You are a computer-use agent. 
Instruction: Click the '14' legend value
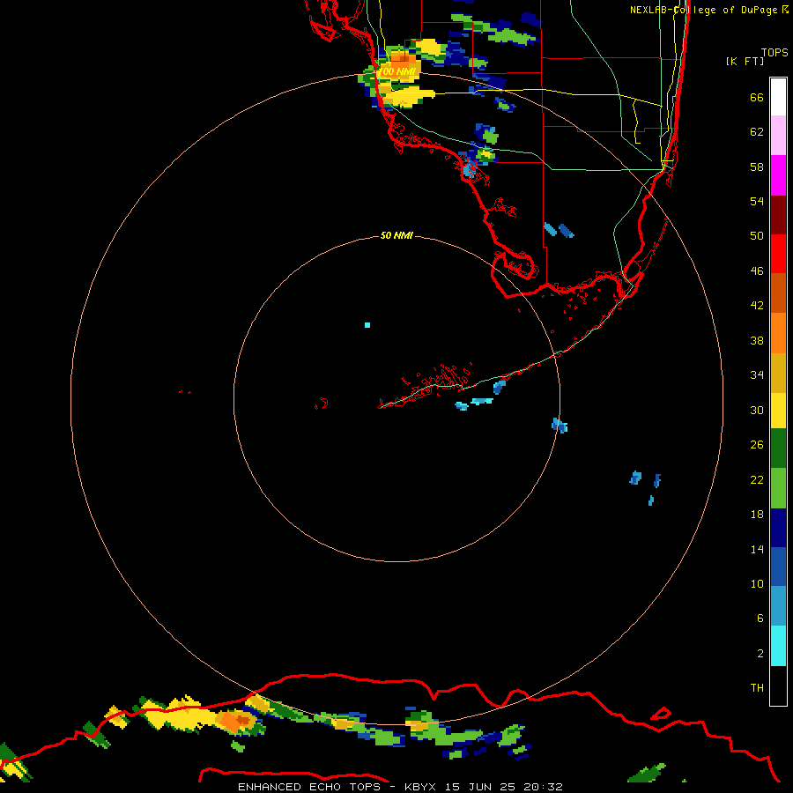(757, 549)
